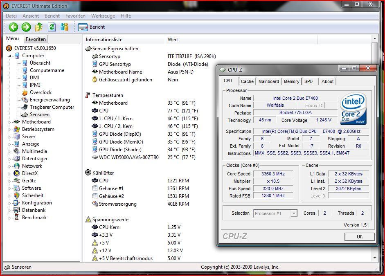This screenshot has height=276, width=385.
Task: Expand the Anzeige tree node
Action: [9, 144]
